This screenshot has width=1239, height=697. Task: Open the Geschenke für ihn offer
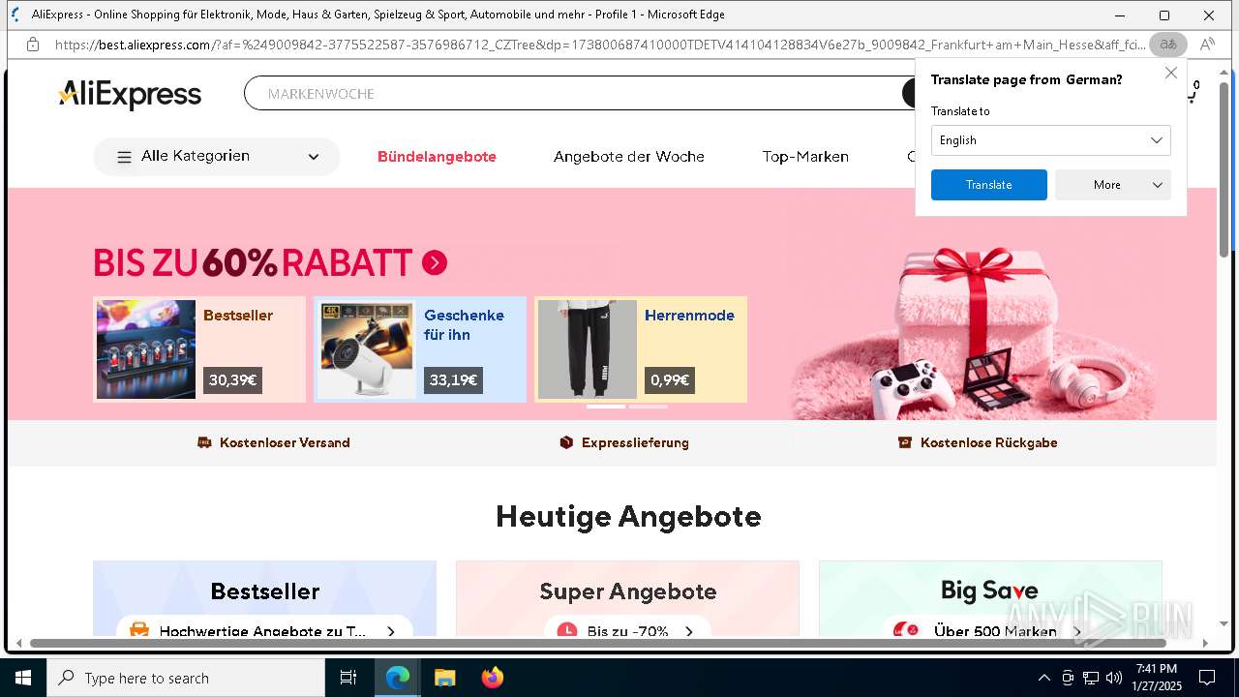[x=420, y=349]
